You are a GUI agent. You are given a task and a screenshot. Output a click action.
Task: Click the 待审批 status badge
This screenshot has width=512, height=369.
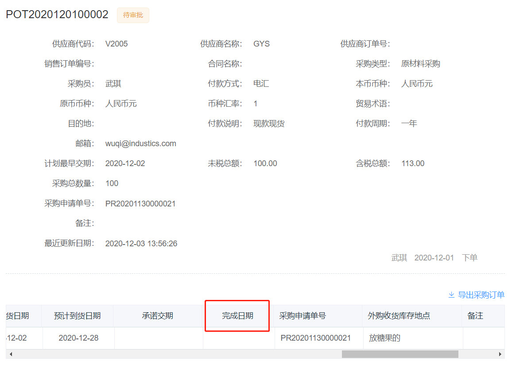click(x=133, y=15)
